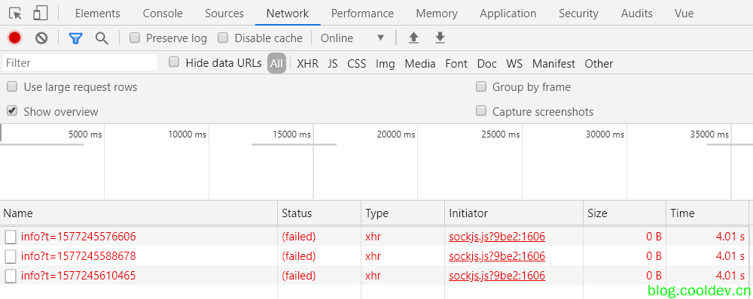Sort by the Name column header
The height and width of the screenshot is (299, 753).
point(139,213)
